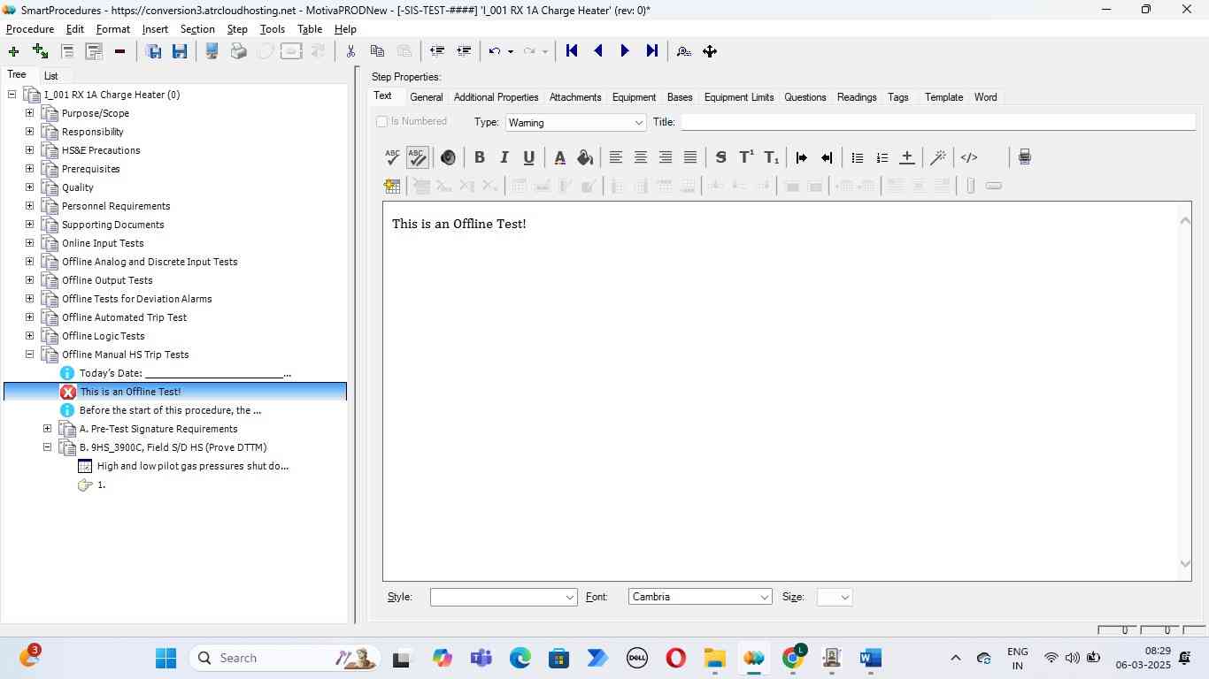Open the Undo history dropdown arrow
The height and width of the screenshot is (679, 1209).
click(511, 51)
